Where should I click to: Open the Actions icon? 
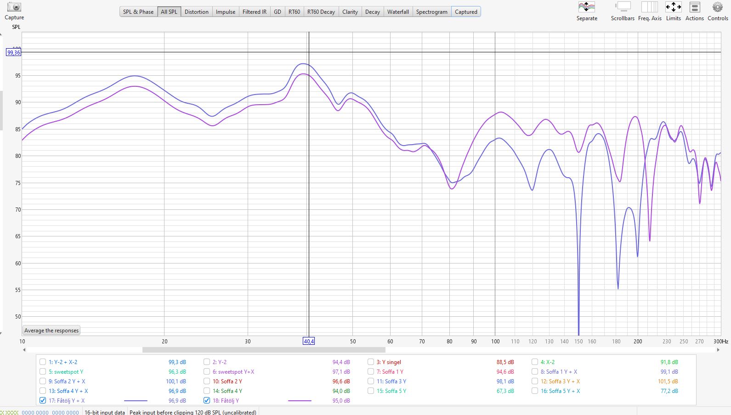[x=695, y=7]
